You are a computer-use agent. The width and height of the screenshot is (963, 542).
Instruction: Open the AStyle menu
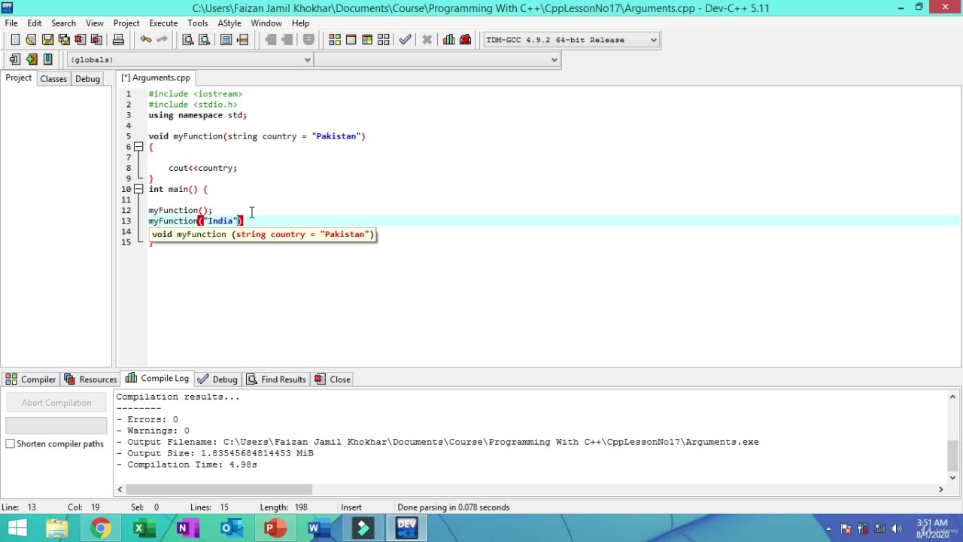click(x=229, y=23)
